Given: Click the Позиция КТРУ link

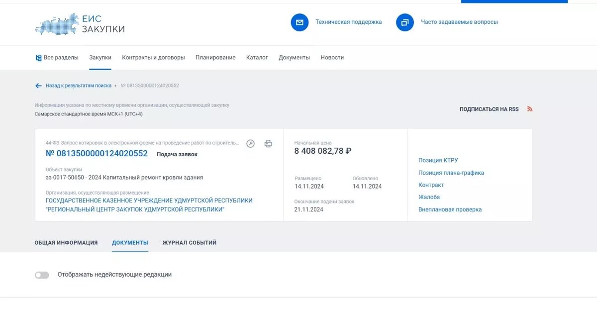Looking at the screenshot, I should click(438, 160).
